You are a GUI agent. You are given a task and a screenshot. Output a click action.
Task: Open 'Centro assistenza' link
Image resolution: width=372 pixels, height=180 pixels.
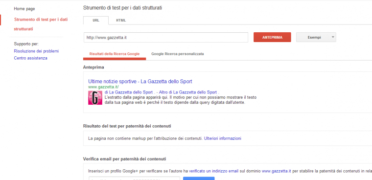click(31, 58)
